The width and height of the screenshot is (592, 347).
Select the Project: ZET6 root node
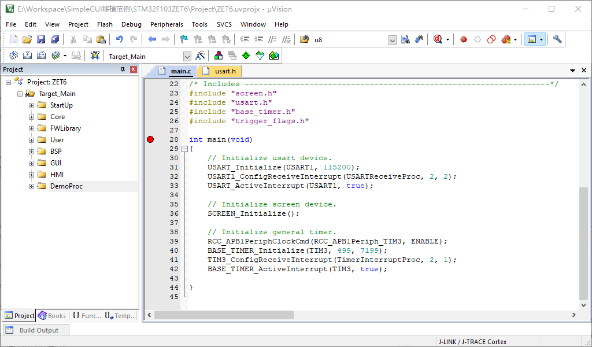(47, 82)
